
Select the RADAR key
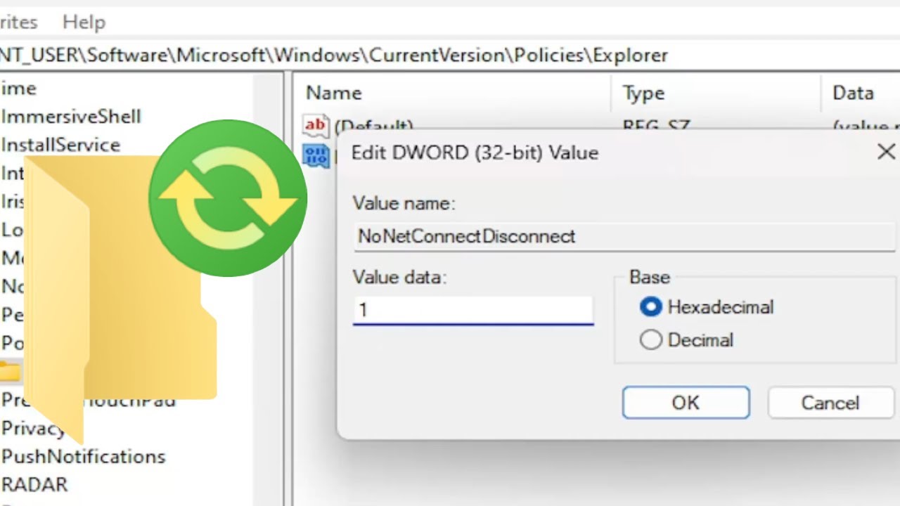click(x=34, y=485)
